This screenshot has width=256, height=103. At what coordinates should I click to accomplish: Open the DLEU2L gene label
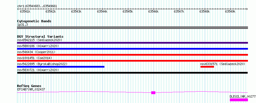(243, 96)
